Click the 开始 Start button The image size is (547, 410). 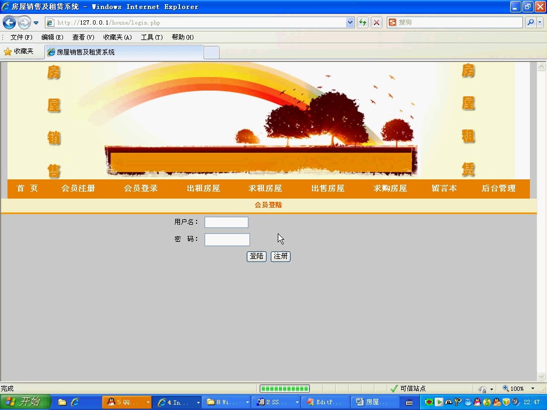[26, 402]
